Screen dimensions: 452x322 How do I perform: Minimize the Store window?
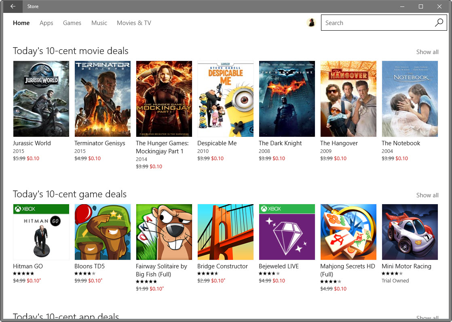point(402,6)
